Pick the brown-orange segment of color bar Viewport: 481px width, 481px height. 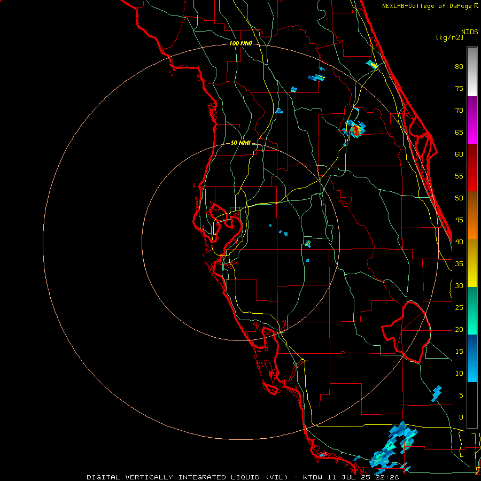472,215
